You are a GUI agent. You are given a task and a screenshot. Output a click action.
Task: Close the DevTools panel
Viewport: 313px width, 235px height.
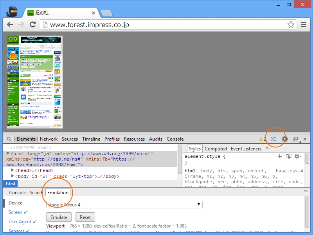point(305,139)
